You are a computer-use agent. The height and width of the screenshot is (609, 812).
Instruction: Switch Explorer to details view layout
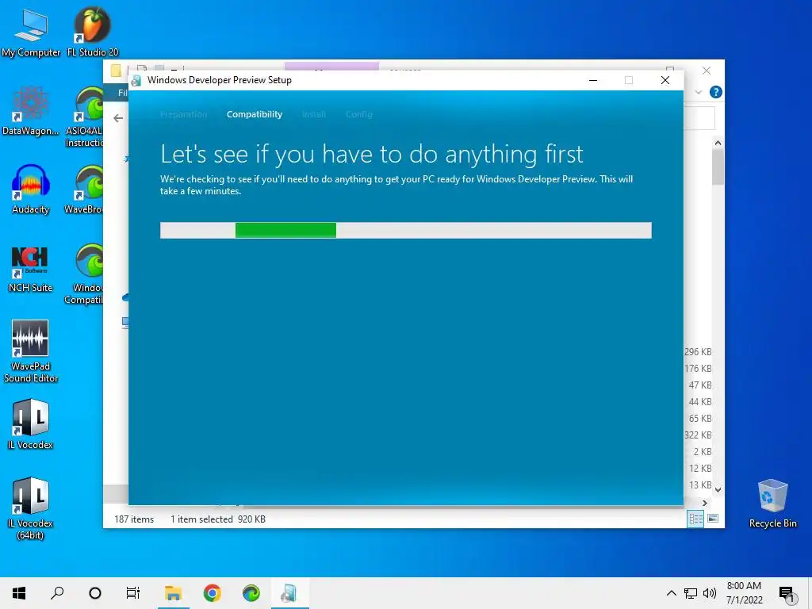[695, 519]
